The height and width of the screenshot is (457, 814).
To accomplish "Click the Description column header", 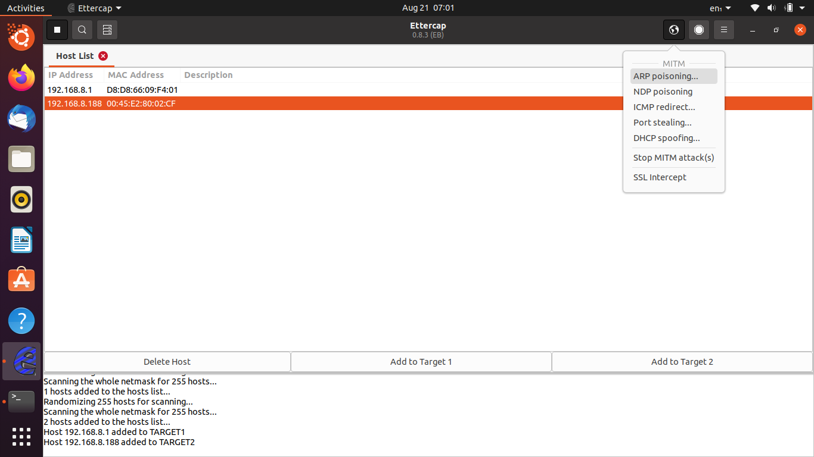I will (x=209, y=75).
